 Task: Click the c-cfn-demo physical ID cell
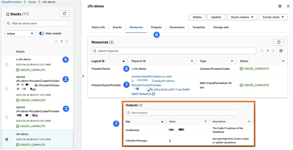click(x=139, y=69)
